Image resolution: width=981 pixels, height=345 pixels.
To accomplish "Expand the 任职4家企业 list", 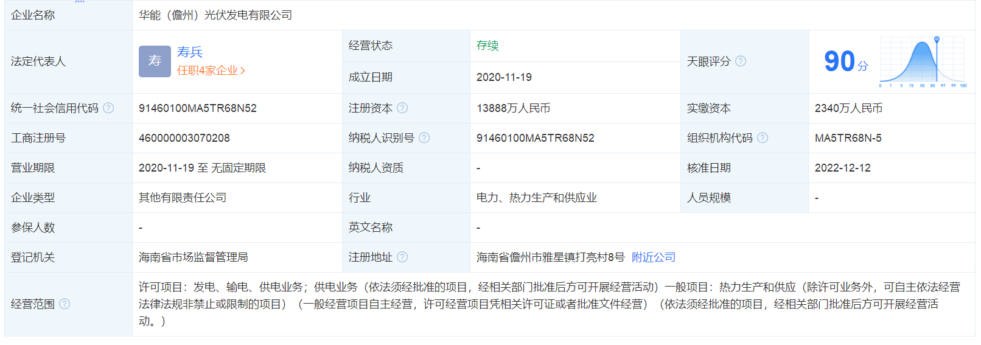I will (x=211, y=71).
